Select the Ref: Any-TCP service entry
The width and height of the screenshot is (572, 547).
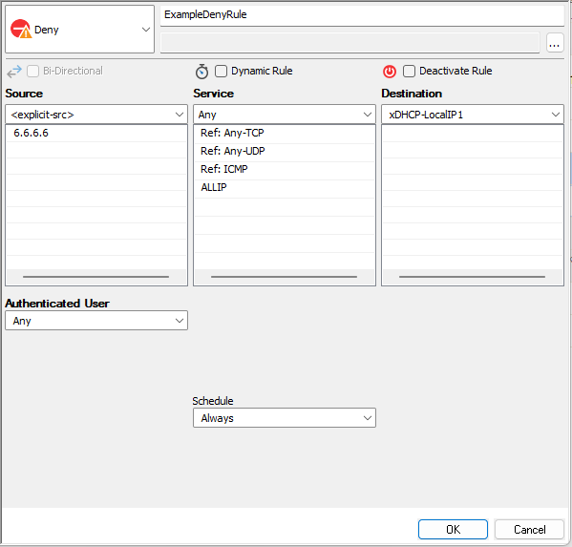point(285,133)
